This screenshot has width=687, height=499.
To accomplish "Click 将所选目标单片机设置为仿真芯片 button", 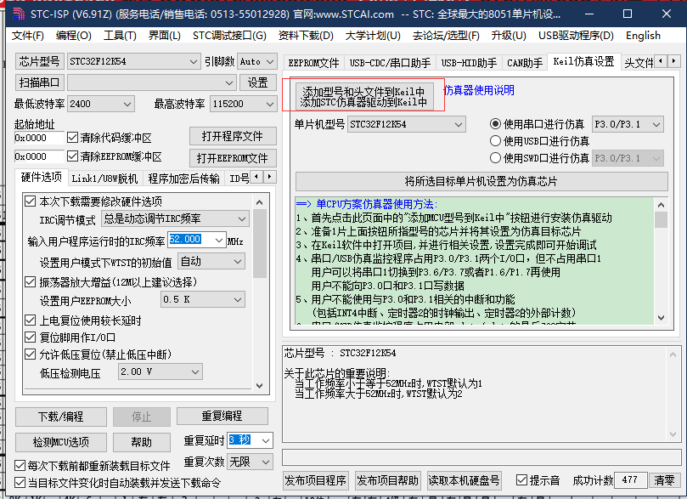I will pyautogui.click(x=481, y=181).
